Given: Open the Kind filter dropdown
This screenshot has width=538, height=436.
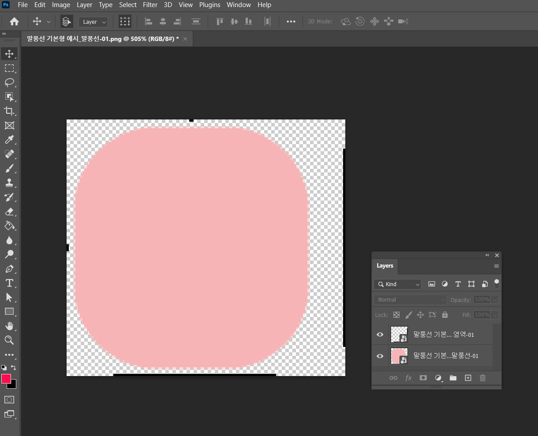Looking at the screenshot, I should coord(397,284).
